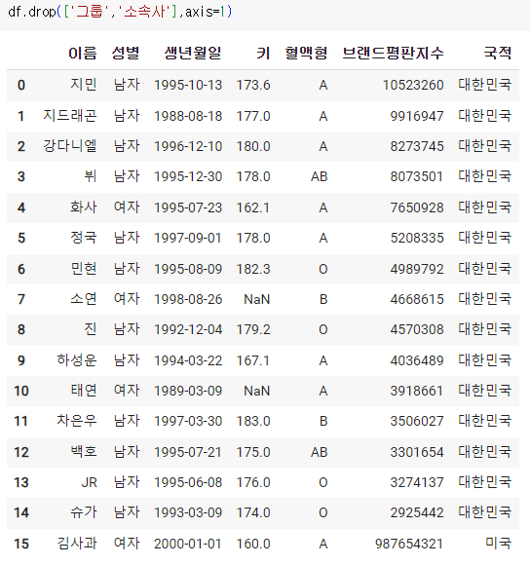The image size is (530, 565).
Task: Select the 이름 column header
Action: point(83,53)
